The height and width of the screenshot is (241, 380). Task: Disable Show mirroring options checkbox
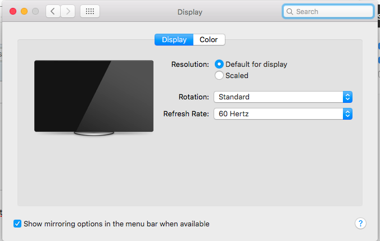17,224
